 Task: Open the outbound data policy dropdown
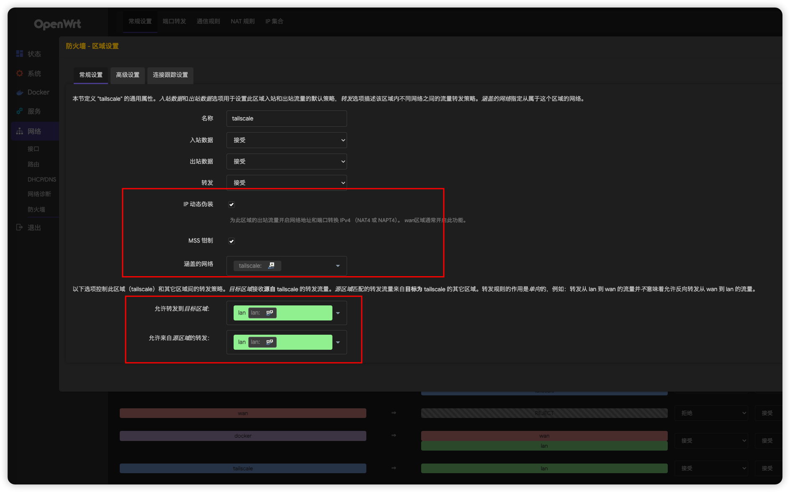(x=286, y=161)
